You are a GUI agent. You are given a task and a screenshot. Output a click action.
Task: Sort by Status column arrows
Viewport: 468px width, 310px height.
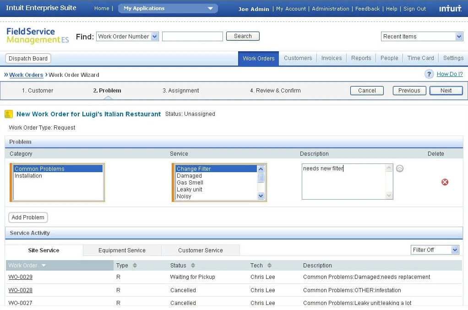pos(193,265)
